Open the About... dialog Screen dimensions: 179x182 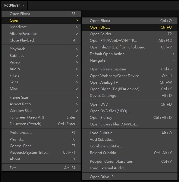tap(41, 159)
